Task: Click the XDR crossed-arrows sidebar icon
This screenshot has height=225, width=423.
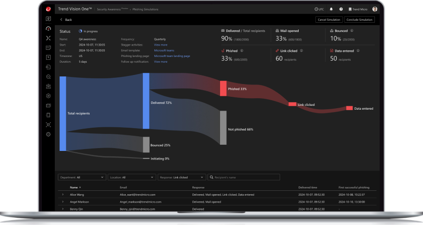Action: 48,38
